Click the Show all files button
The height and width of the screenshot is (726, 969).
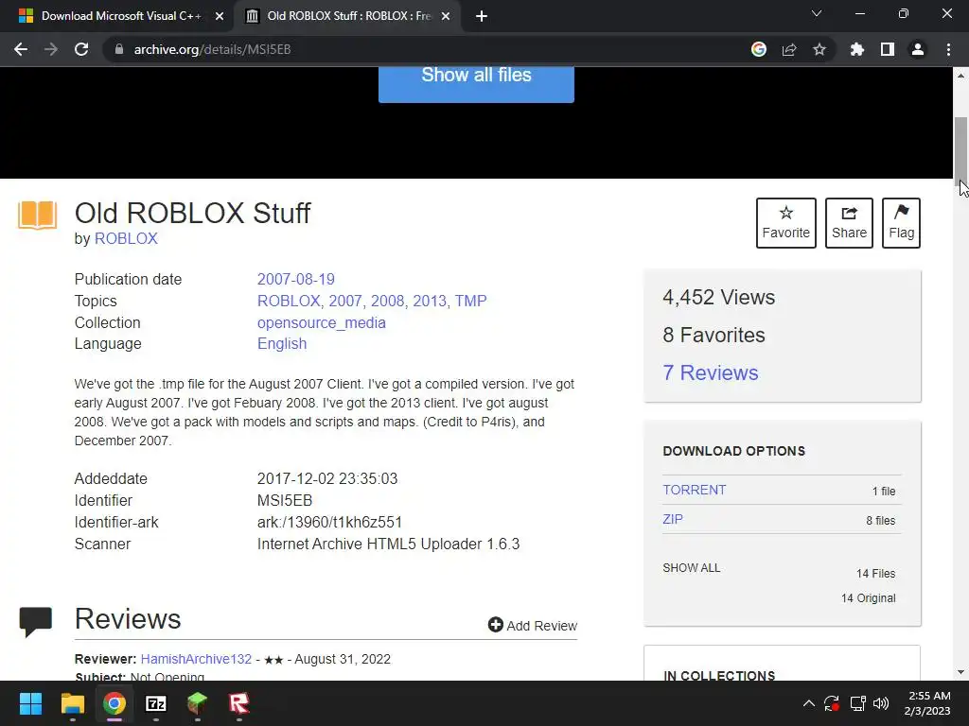tap(477, 83)
